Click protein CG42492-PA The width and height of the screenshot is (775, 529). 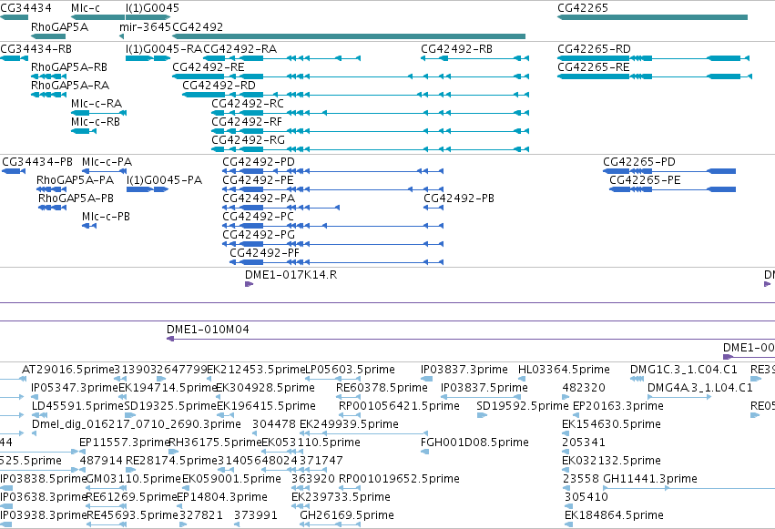(281, 208)
